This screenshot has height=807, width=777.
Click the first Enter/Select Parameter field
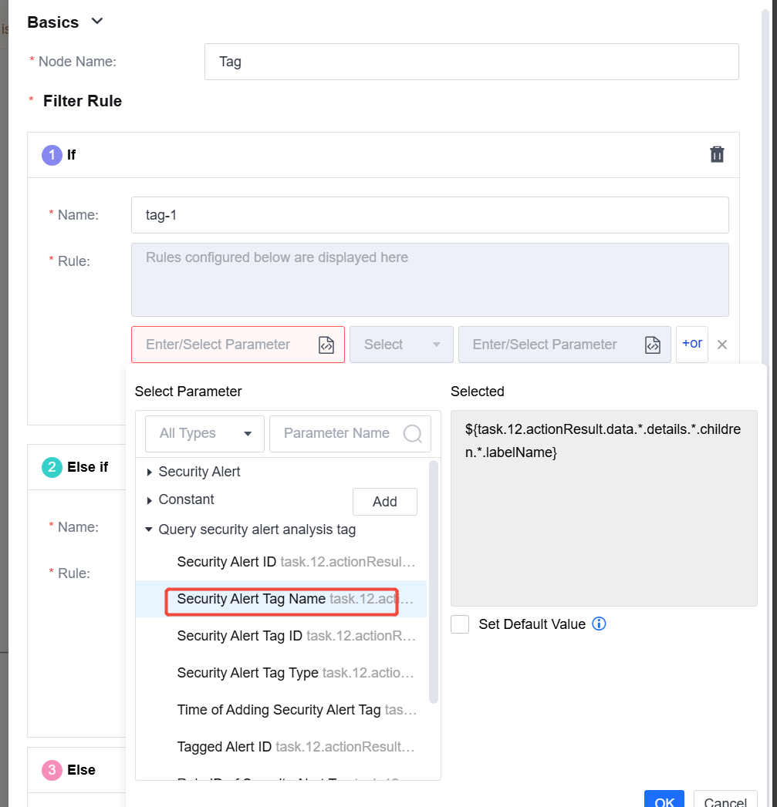tap(238, 345)
